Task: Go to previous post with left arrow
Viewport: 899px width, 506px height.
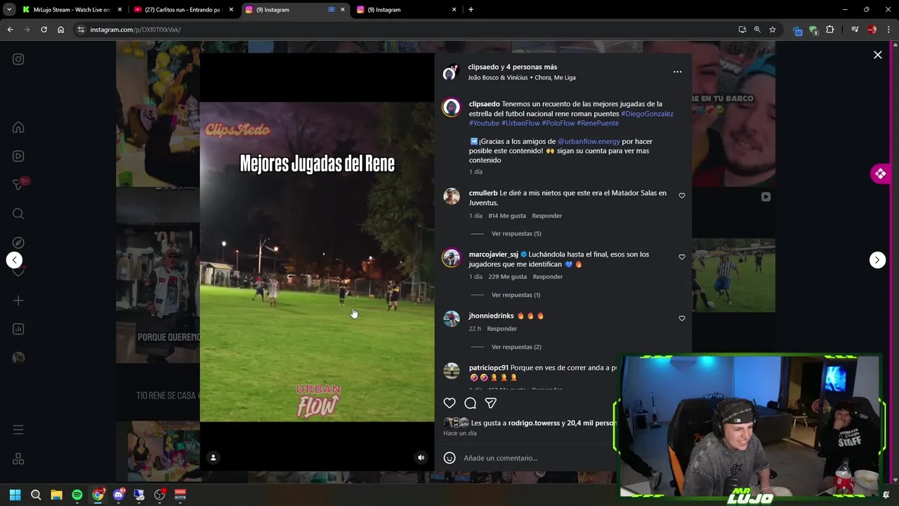Action: (14, 260)
